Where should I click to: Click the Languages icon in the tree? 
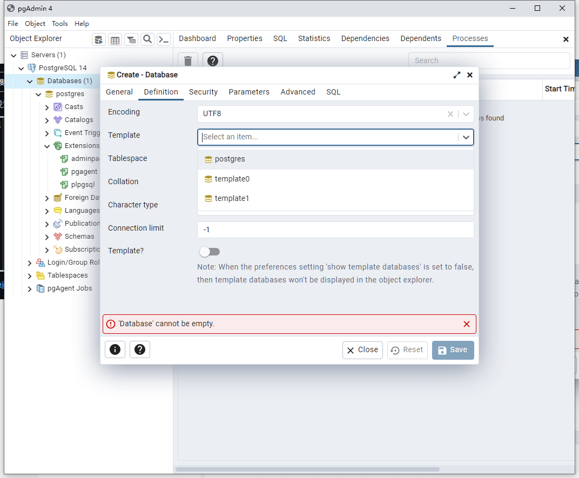point(58,211)
